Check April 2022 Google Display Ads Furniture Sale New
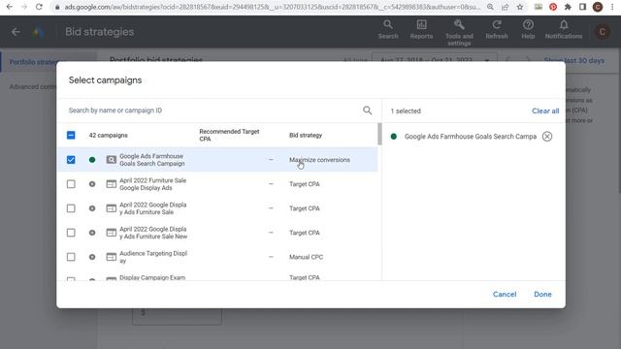The width and height of the screenshot is (621, 349). pos(71,233)
